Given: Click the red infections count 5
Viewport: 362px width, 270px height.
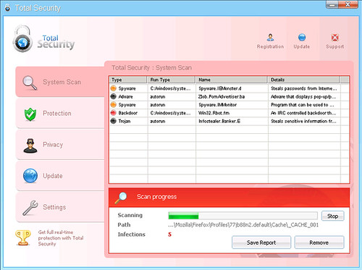Looking at the screenshot, I should pyautogui.click(x=169, y=235).
